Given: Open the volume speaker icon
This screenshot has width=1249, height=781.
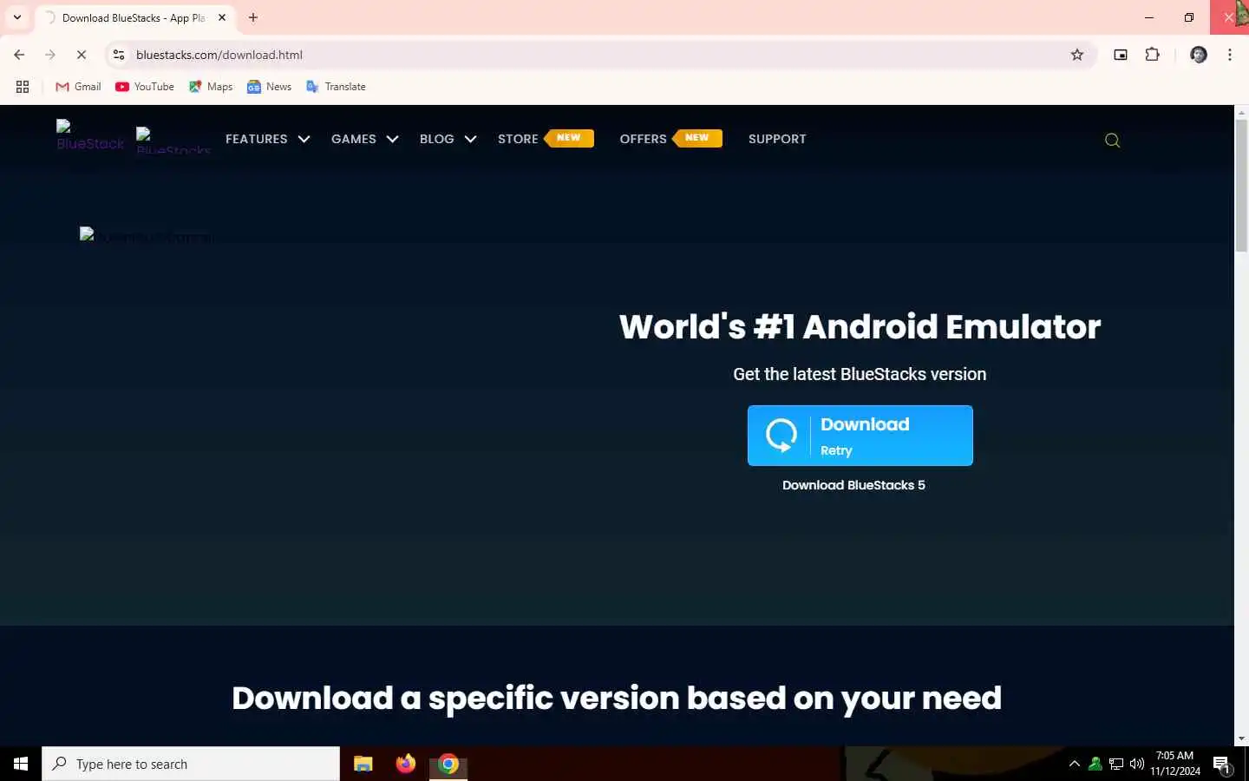Looking at the screenshot, I should pyautogui.click(x=1137, y=764).
